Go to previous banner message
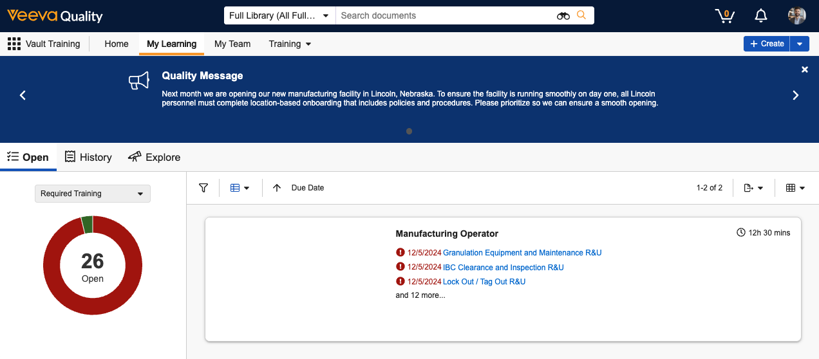 [x=23, y=95]
